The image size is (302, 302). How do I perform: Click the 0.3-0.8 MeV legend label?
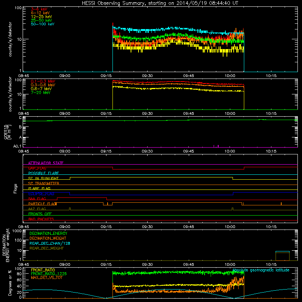pos(43,85)
